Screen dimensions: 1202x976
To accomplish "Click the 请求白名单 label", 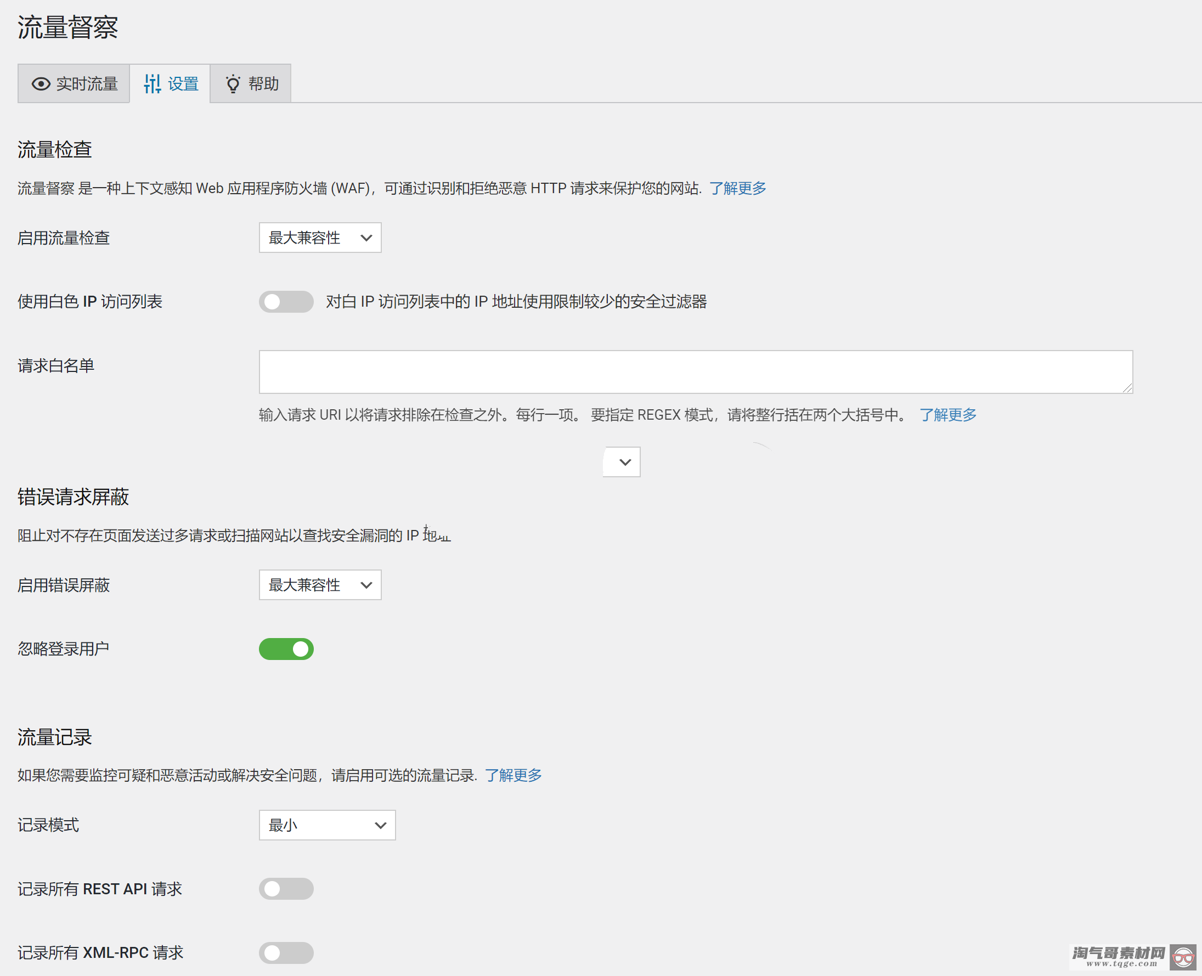I will tap(55, 366).
